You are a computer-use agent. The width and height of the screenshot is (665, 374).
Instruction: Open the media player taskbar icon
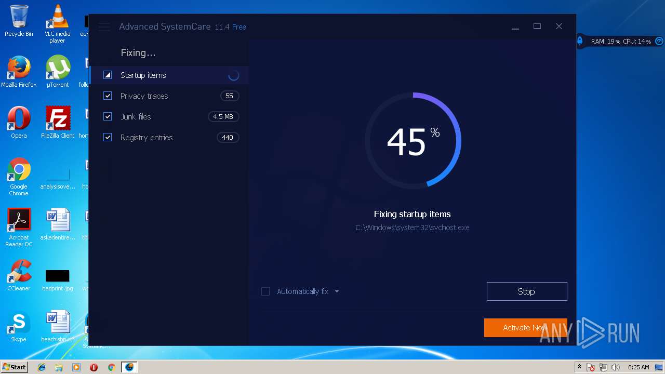[x=76, y=367]
